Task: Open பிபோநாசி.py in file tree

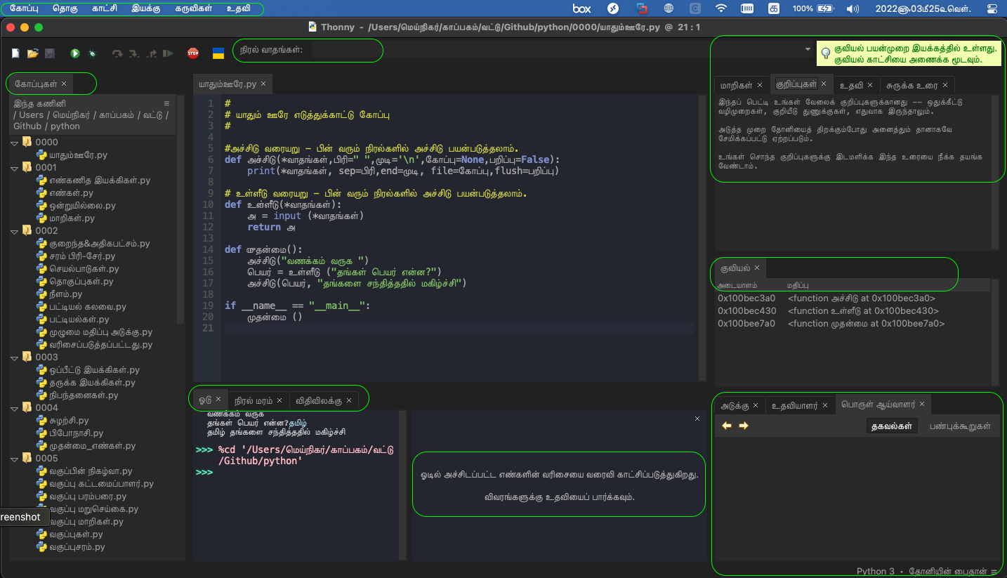Action: (x=76, y=433)
